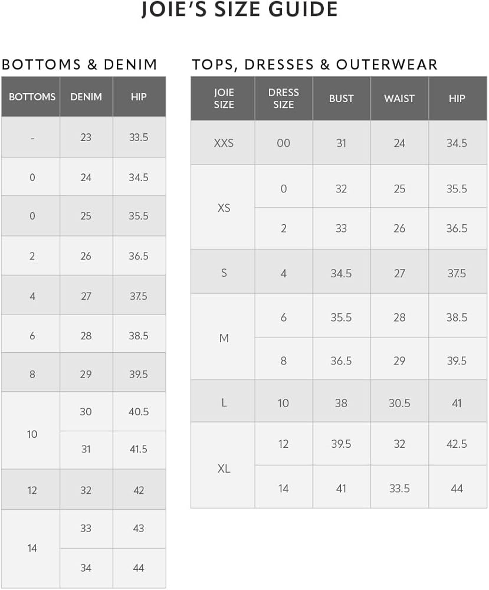Click the JOIE SIZE column header
Screen dimensions: 489x590
[x=224, y=99]
